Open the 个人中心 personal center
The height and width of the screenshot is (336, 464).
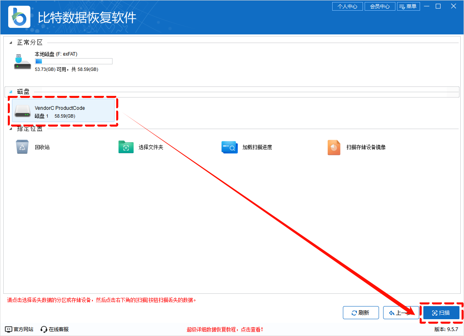click(347, 7)
